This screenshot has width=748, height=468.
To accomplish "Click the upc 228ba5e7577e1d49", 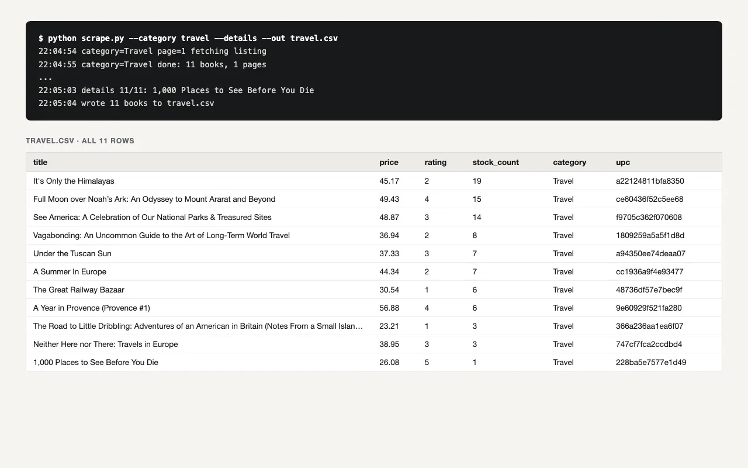I will click(651, 362).
